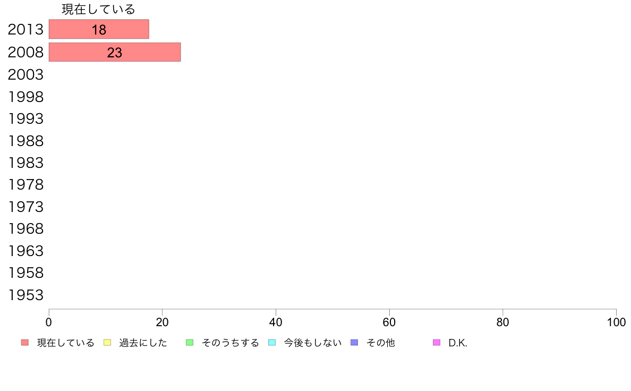Select the 1953 year label
Viewport: 631px width, 391px height.
25,295
